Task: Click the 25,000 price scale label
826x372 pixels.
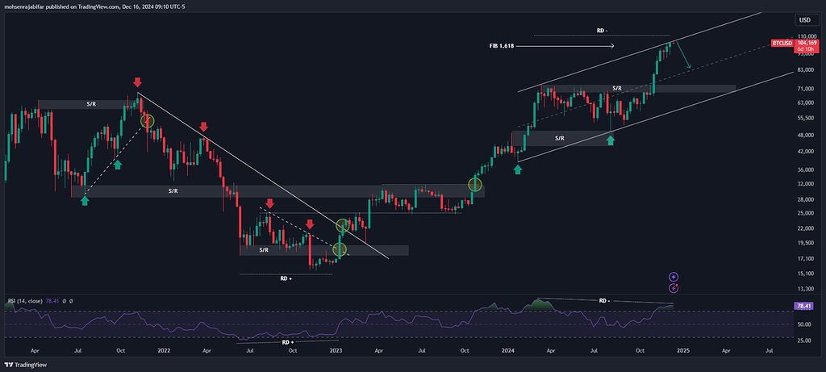Action: tap(807, 213)
